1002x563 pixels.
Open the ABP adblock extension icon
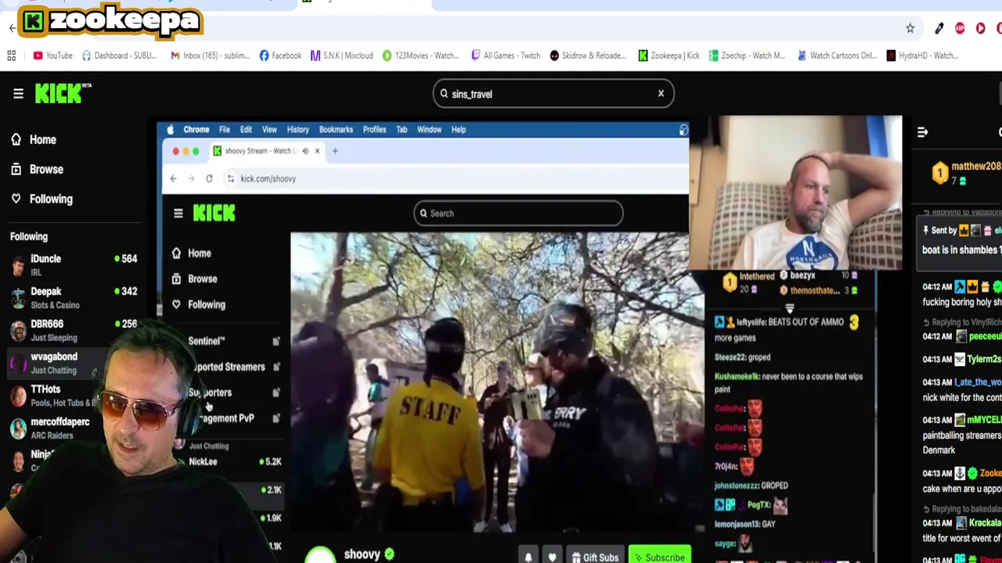click(960, 28)
